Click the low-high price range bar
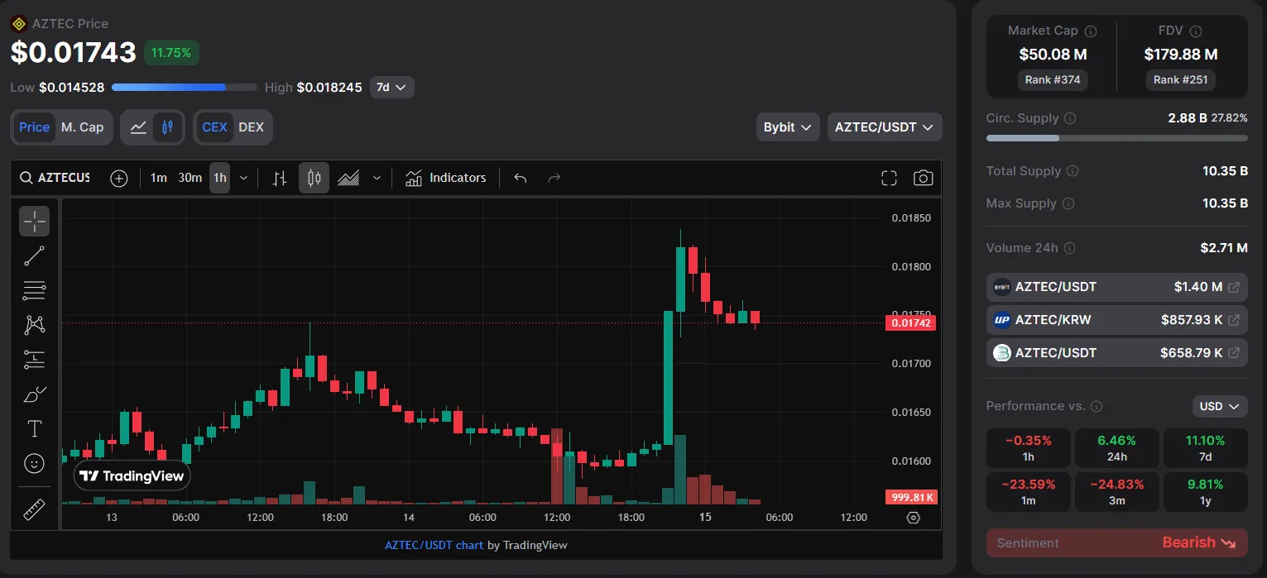1267x578 pixels. (184, 87)
